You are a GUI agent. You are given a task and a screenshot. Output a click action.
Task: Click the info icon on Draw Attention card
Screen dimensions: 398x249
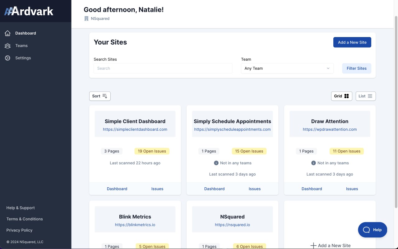coord(313,163)
